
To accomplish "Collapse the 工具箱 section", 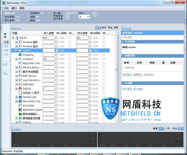I will [x=123, y=83].
